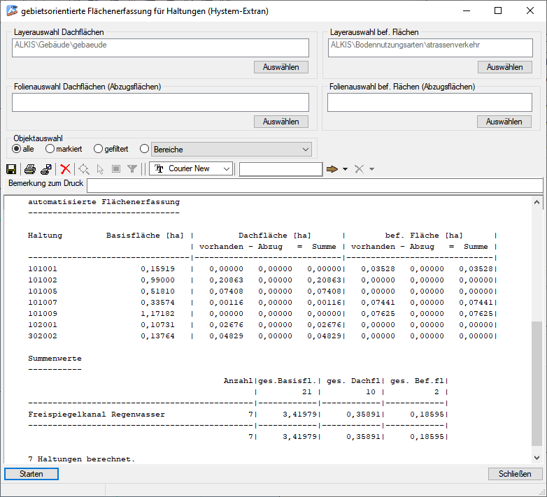Select the 'markiert' radio option
547x497 pixels.
[50, 149]
